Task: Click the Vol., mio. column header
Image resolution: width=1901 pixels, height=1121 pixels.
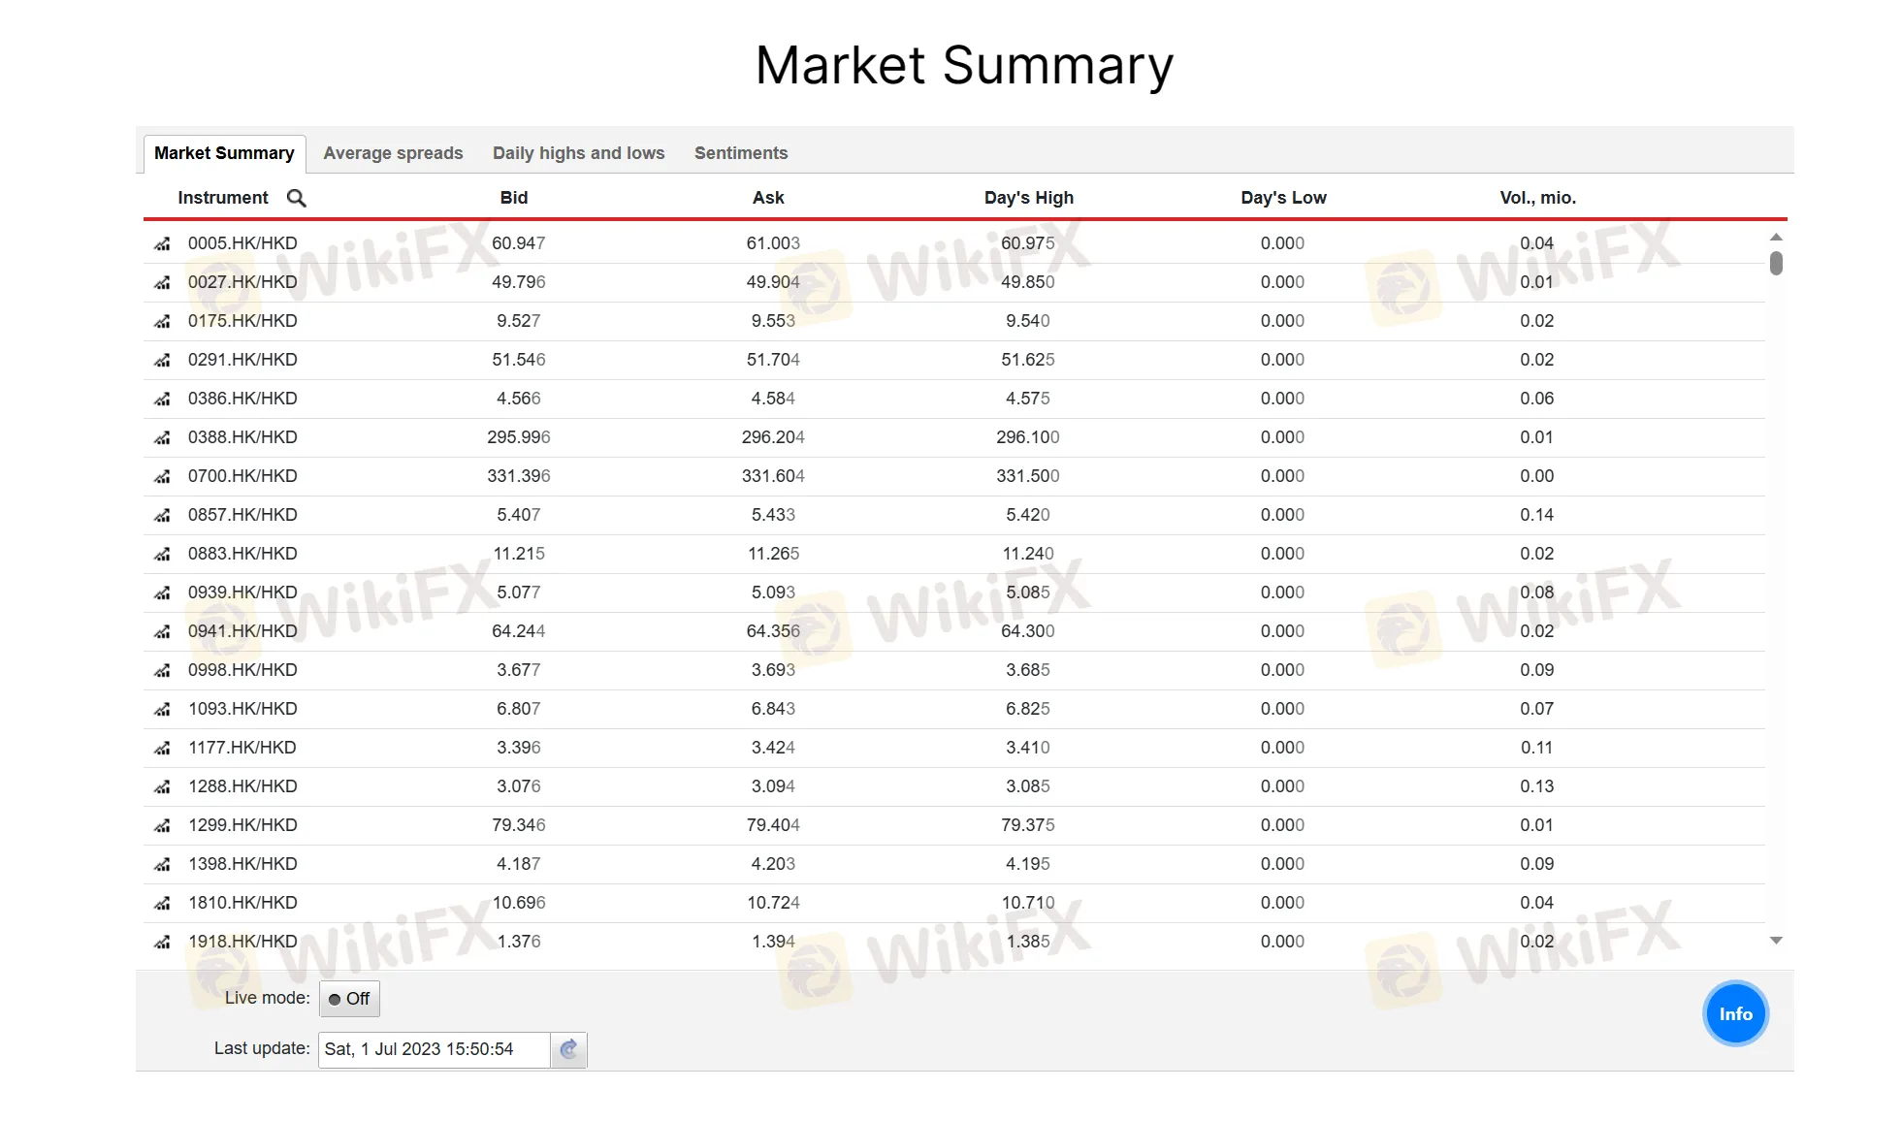Action: pos(1537,198)
